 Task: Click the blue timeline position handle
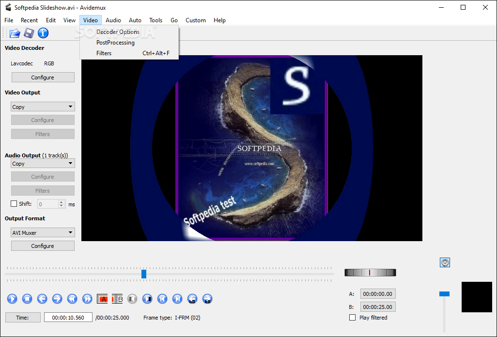click(x=144, y=274)
